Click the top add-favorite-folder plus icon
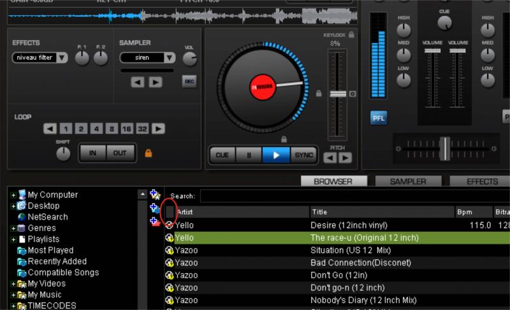Screen dimensions: 510x310 pyautogui.click(x=155, y=194)
